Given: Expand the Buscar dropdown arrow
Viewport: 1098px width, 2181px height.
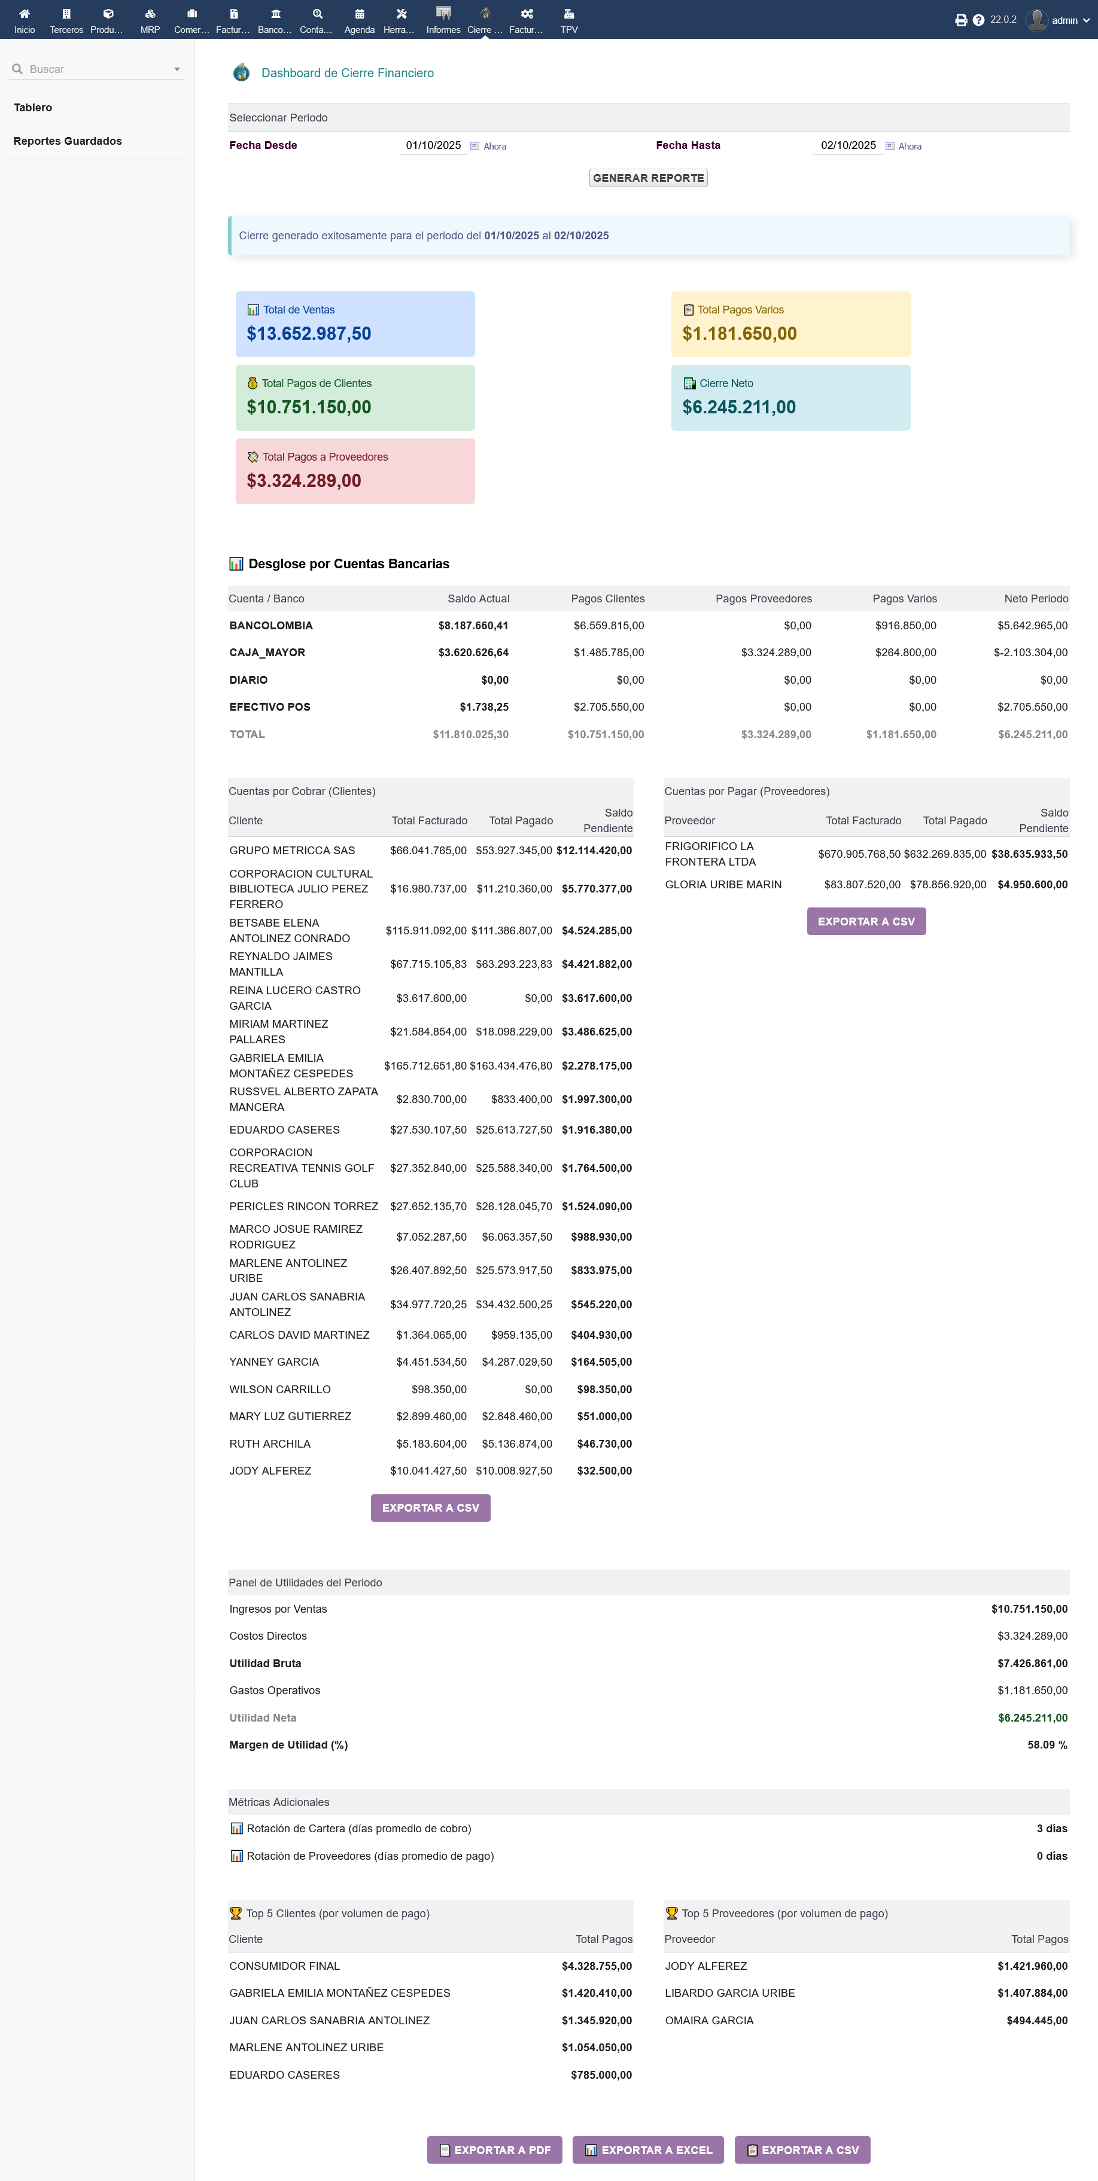Looking at the screenshot, I should [177, 69].
